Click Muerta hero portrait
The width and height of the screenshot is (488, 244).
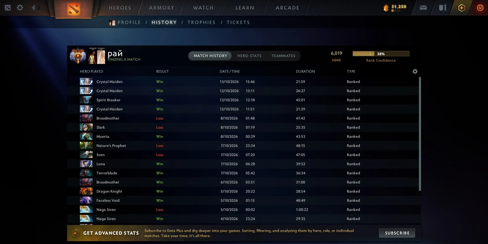pyautogui.click(x=86, y=136)
